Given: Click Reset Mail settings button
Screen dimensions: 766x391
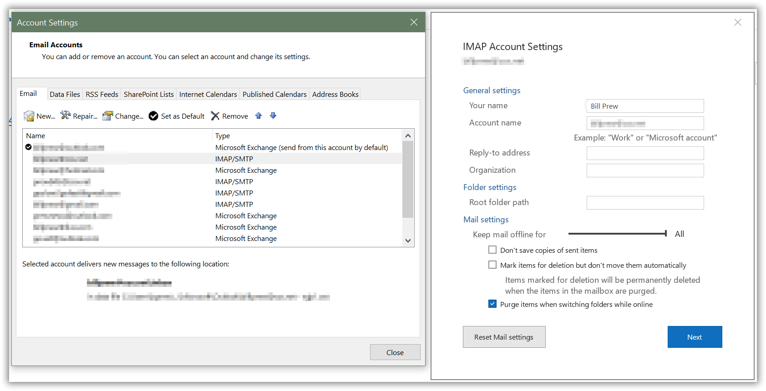Looking at the screenshot, I should click(x=504, y=337).
